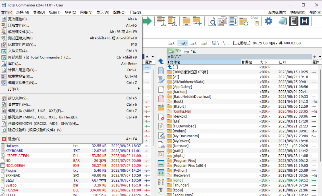Select drive E button
The width and height of the screenshot is (322, 196).
[193, 43]
